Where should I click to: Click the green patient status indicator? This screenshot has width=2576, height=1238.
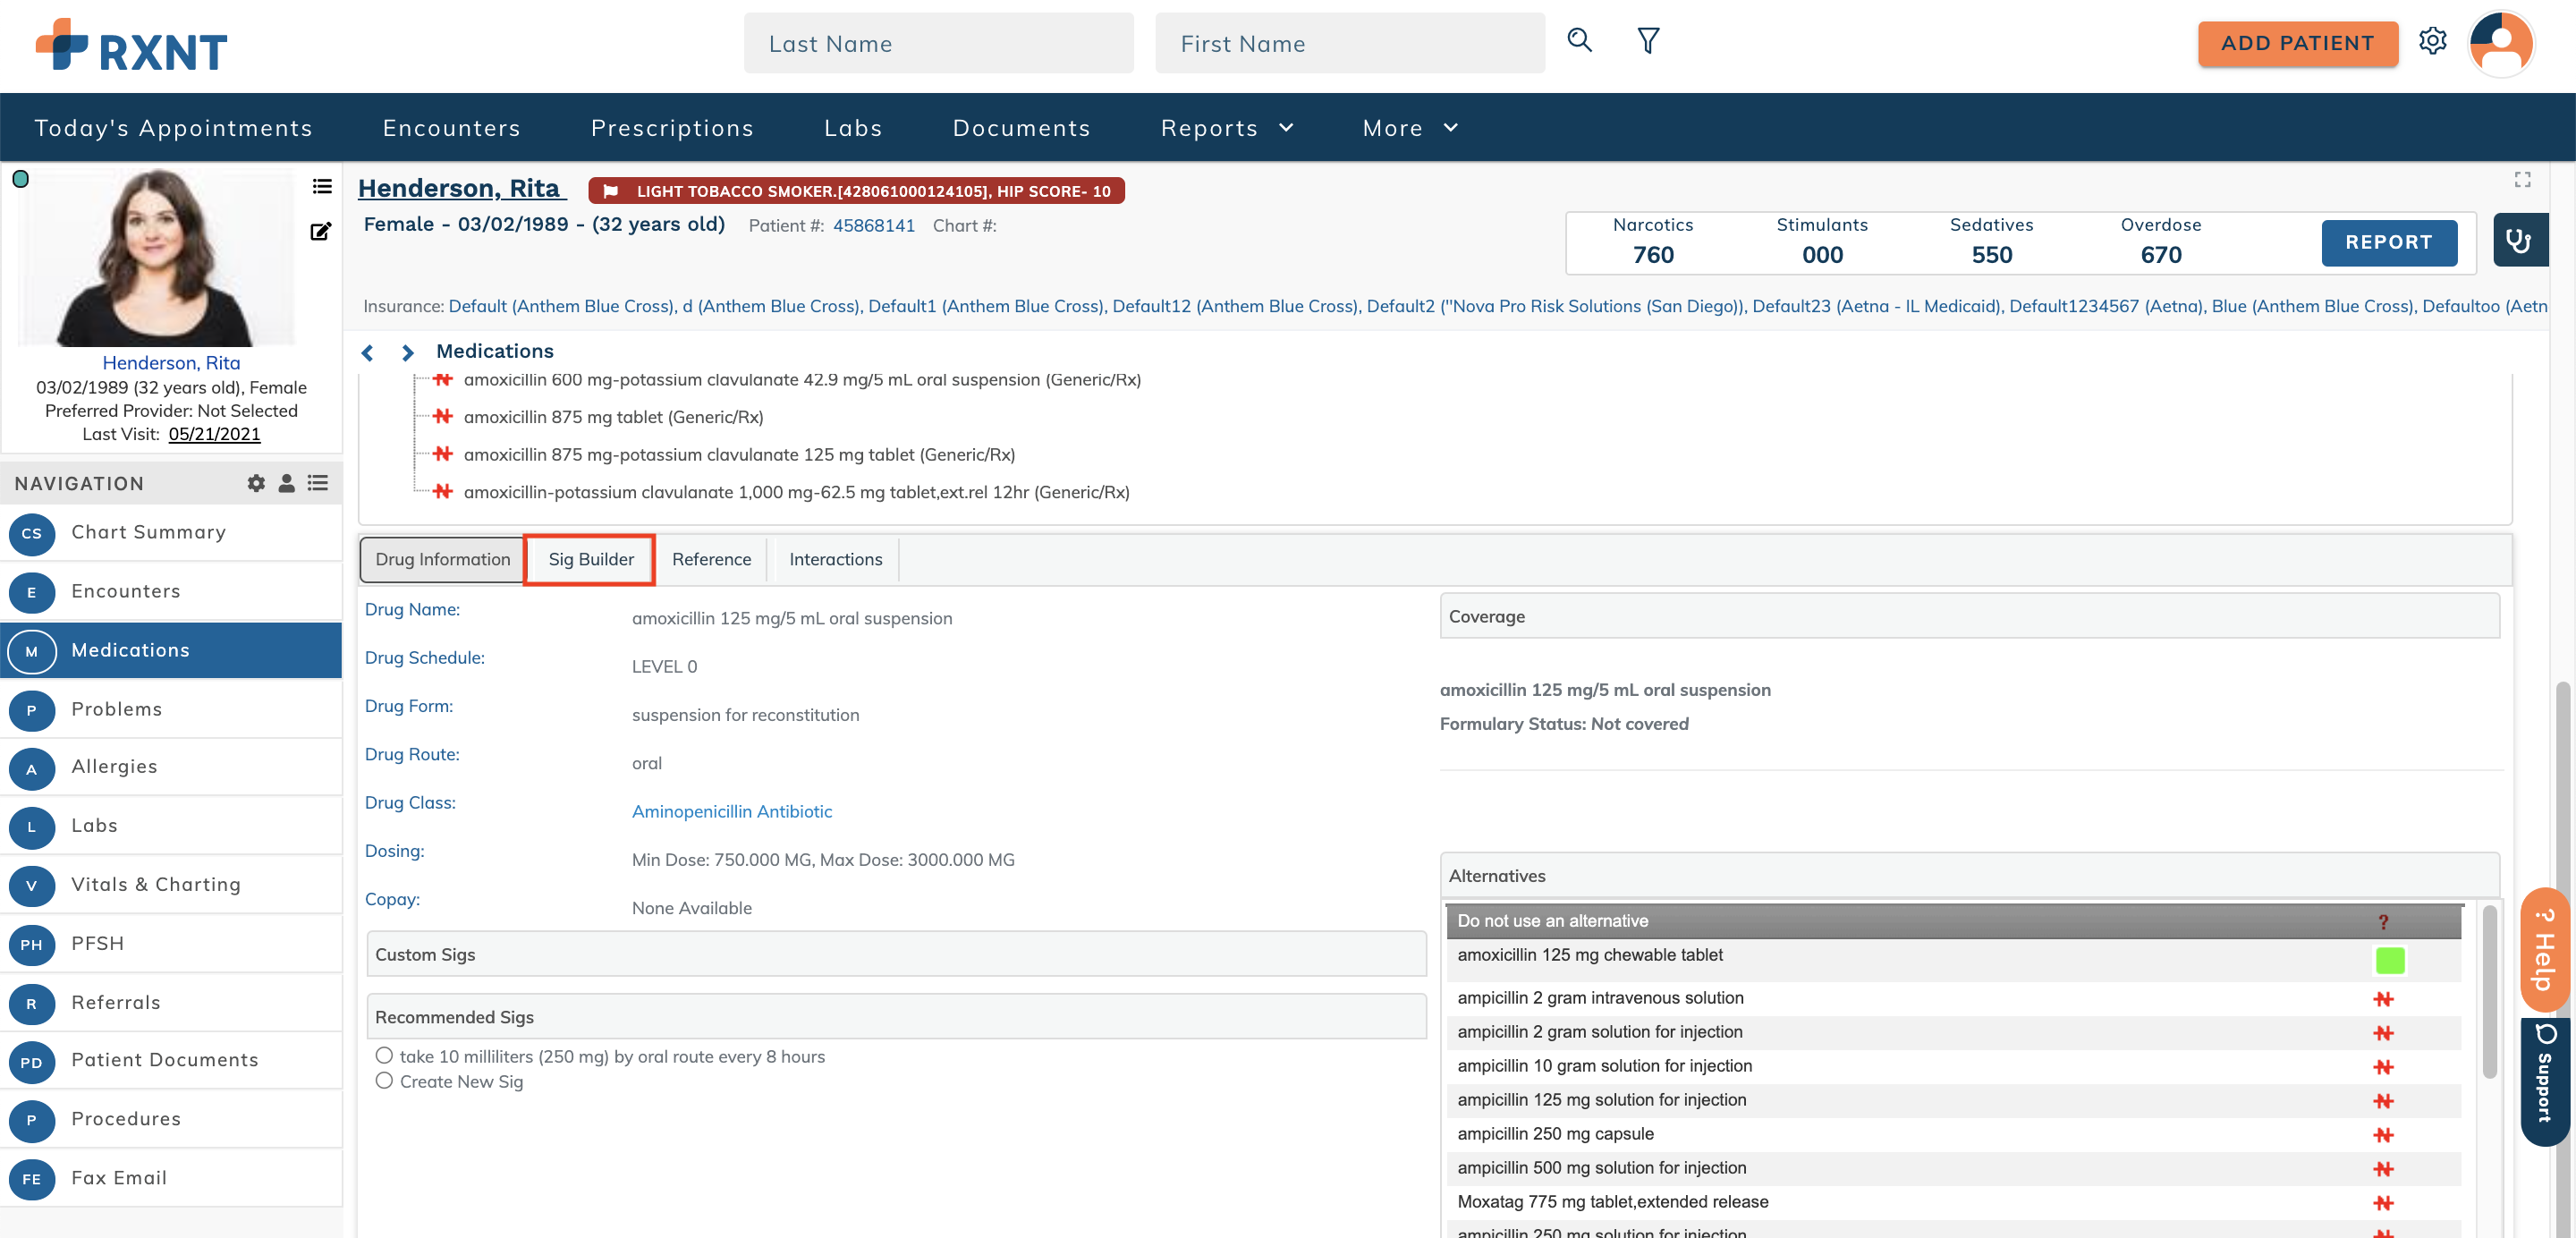[x=20, y=179]
